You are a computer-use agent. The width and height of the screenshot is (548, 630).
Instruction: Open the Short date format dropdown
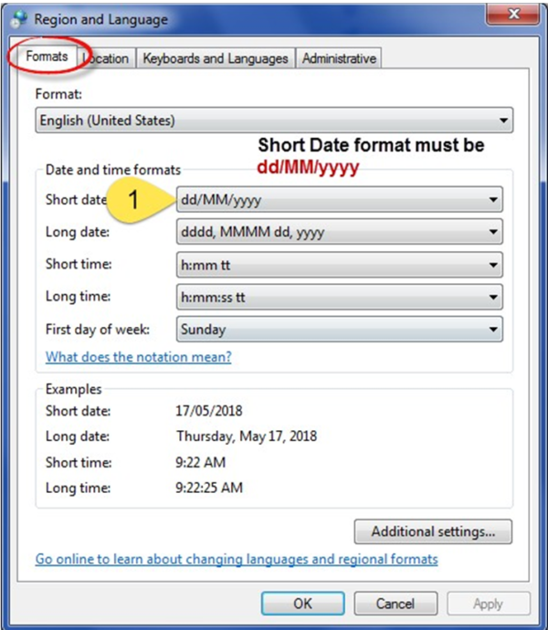pos(339,200)
